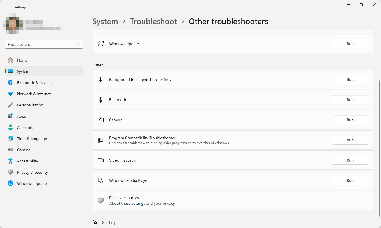Click the Get help link
The height and width of the screenshot is (228, 381).
coord(109,222)
